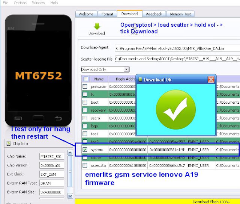Click the 'preloader' partition name
This screenshot has width=240, height=204.
coord(99,86)
